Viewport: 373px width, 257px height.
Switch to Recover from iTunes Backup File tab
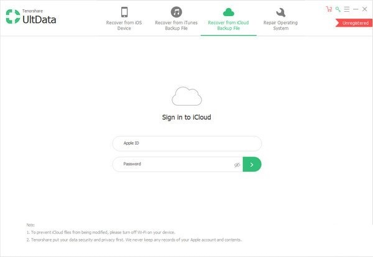[177, 27]
